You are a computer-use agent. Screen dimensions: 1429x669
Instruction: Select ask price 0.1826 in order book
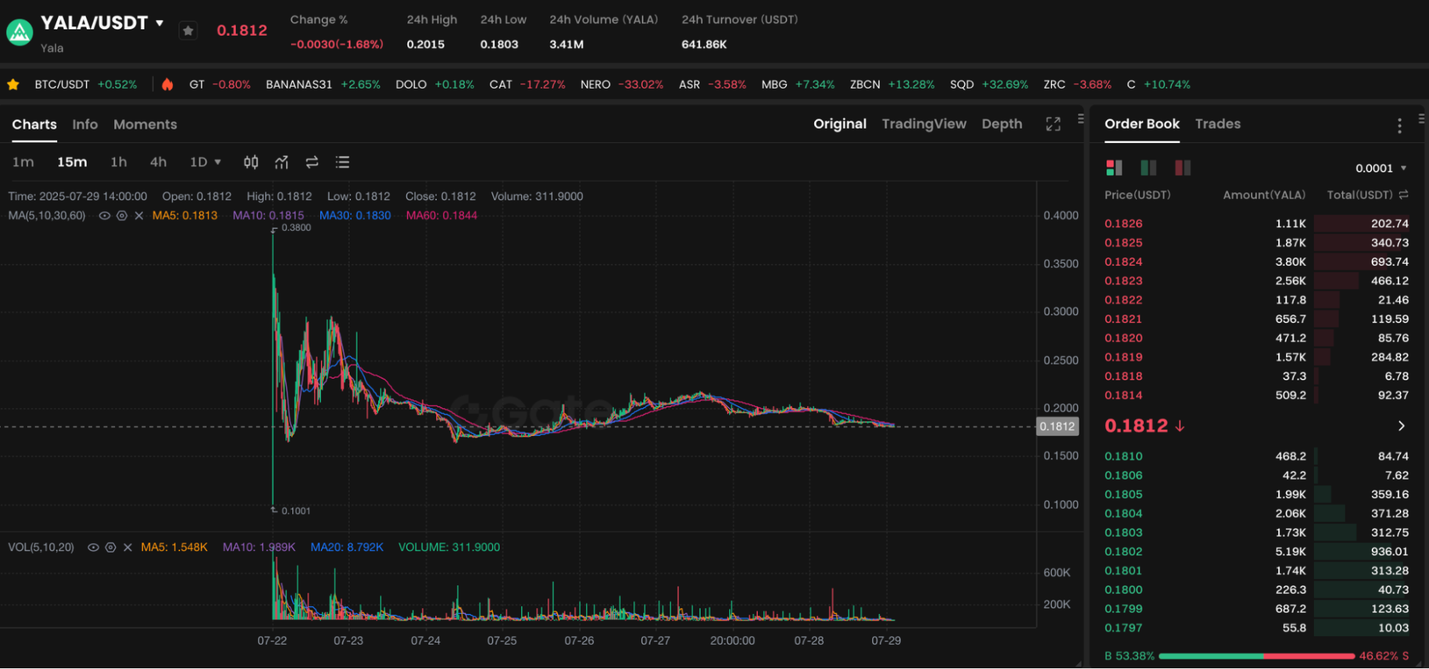coord(1124,224)
